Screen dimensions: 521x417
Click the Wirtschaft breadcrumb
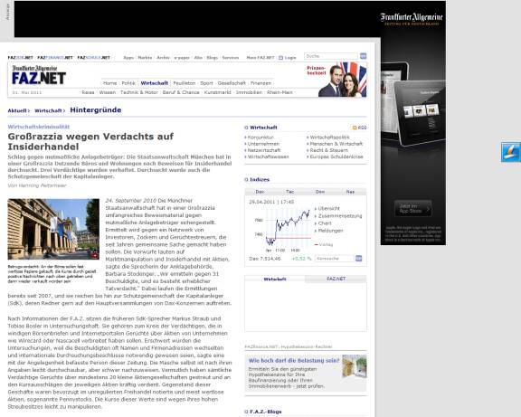coord(48,110)
